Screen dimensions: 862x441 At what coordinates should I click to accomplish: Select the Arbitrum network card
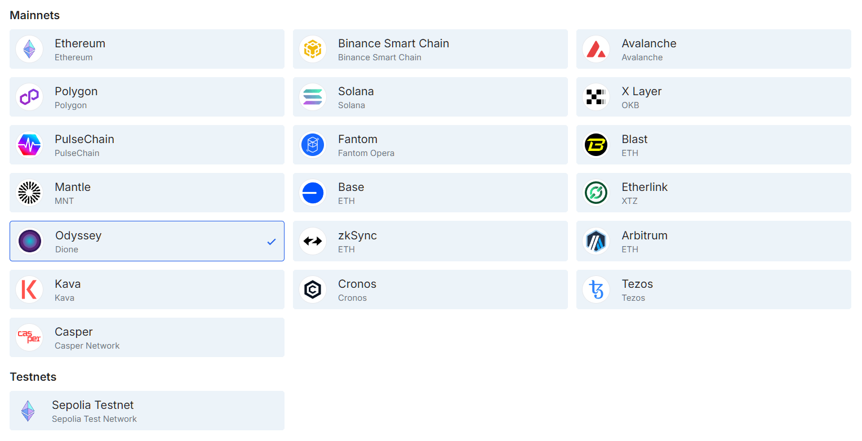click(x=713, y=241)
